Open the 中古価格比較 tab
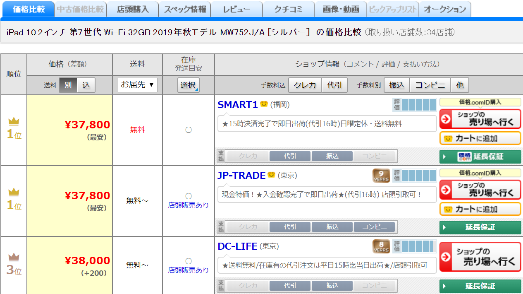 (x=80, y=9)
